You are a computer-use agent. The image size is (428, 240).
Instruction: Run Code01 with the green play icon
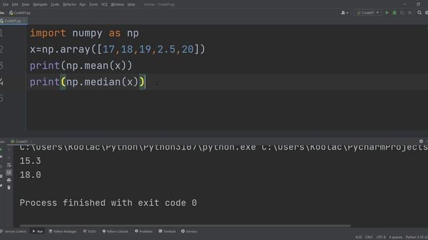point(387,13)
